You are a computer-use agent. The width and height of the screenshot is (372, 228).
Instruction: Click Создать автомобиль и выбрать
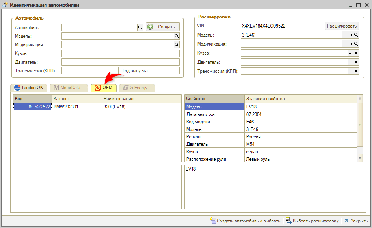point(245,221)
